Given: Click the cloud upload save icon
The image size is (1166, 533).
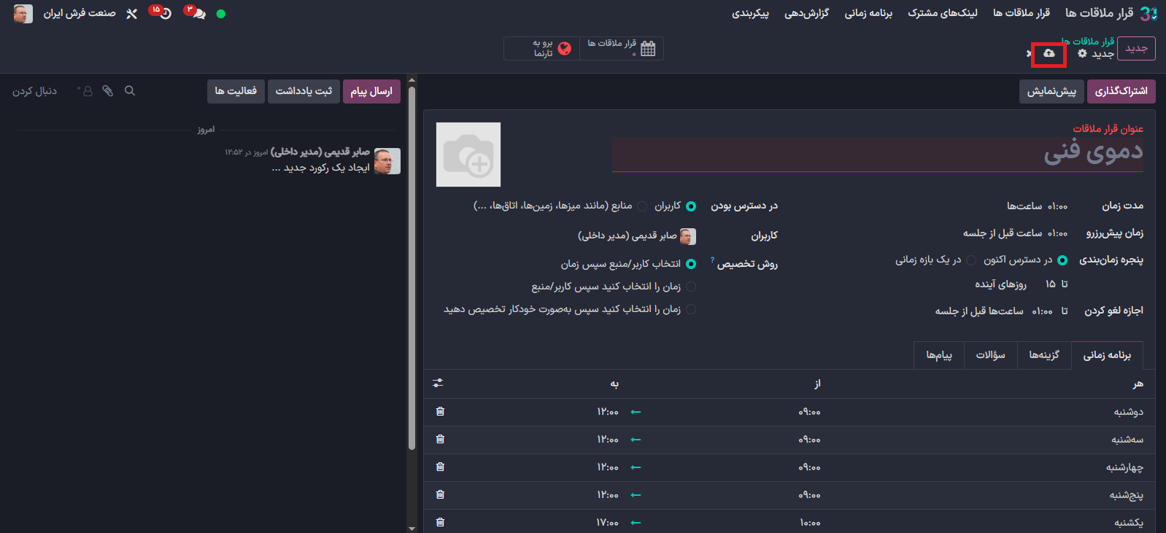Looking at the screenshot, I should point(1049,54).
